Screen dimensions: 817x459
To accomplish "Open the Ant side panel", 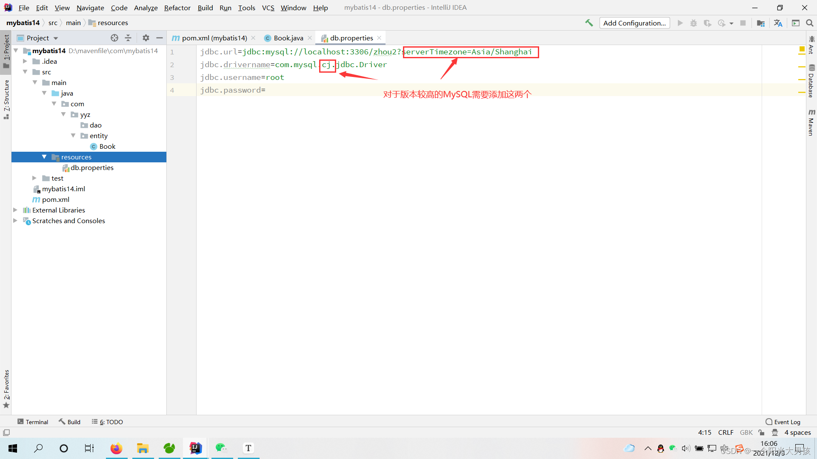I will [811, 45].
